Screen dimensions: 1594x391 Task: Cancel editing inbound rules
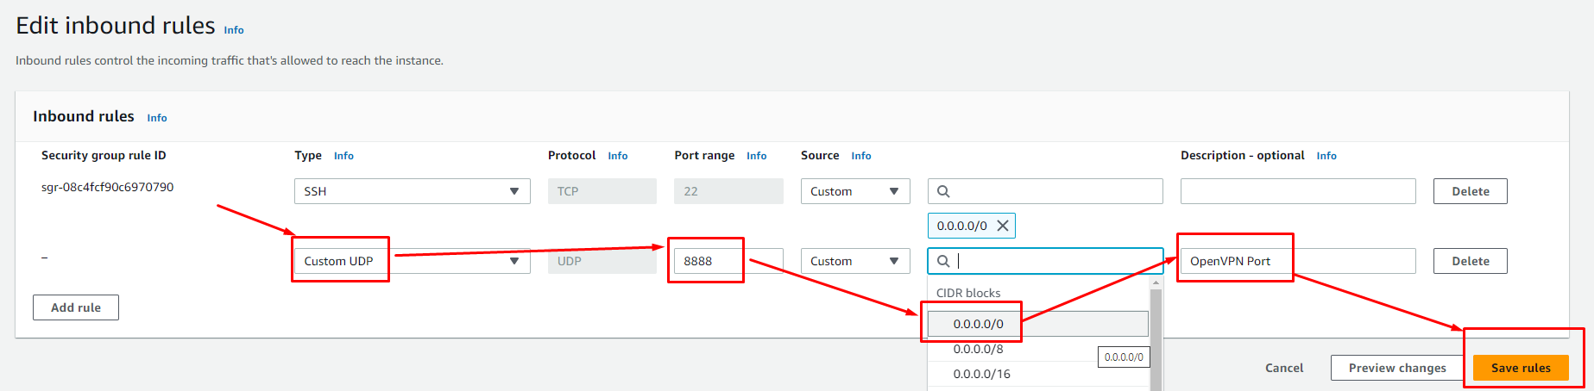click(x=1284, y=368)
